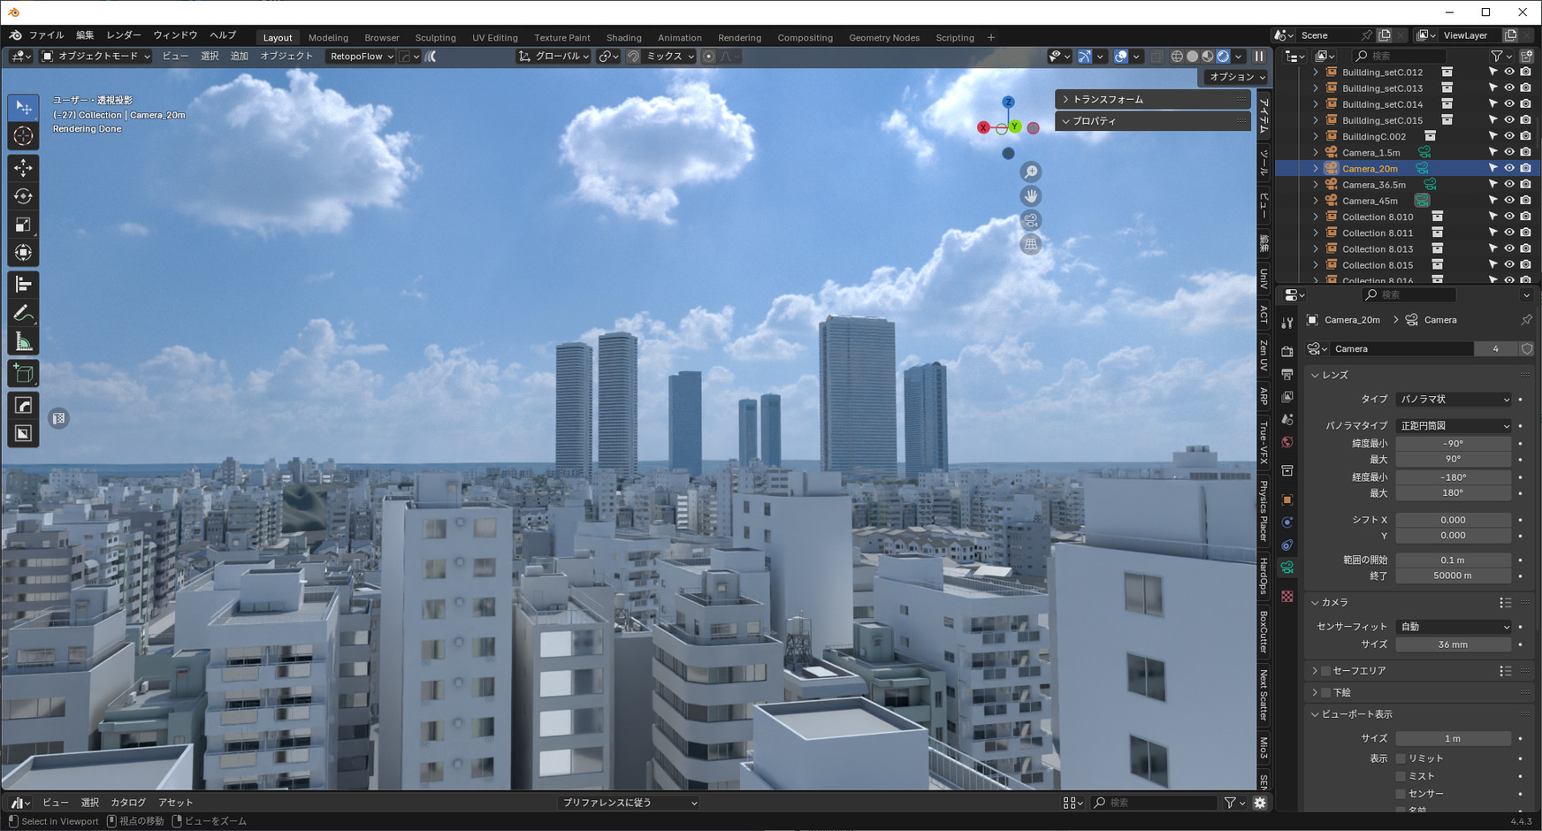Activate the Rotate tool
The width and height of the screenshot is (1542, 831).
(x=24, y=196)
